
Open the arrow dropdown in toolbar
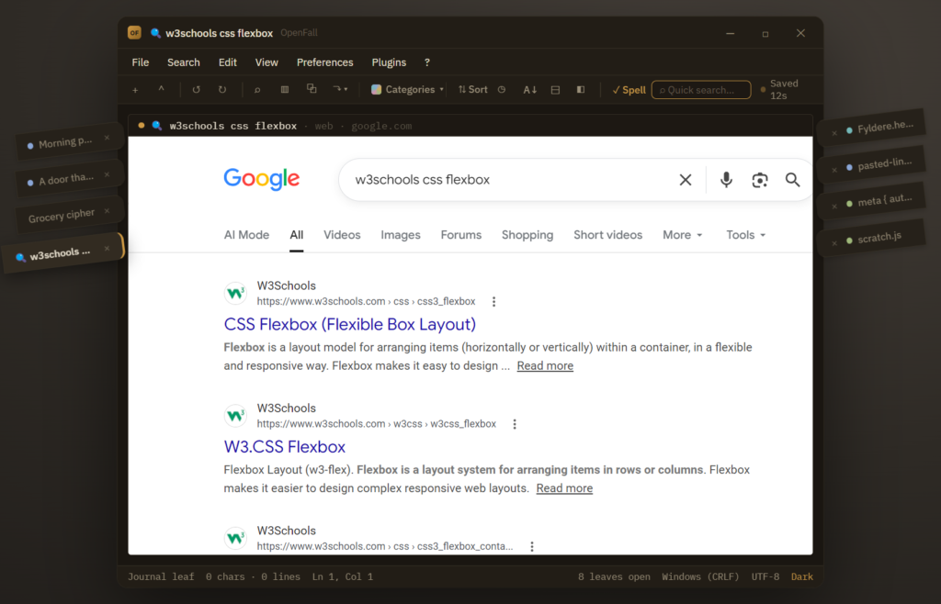pos(340,89)
